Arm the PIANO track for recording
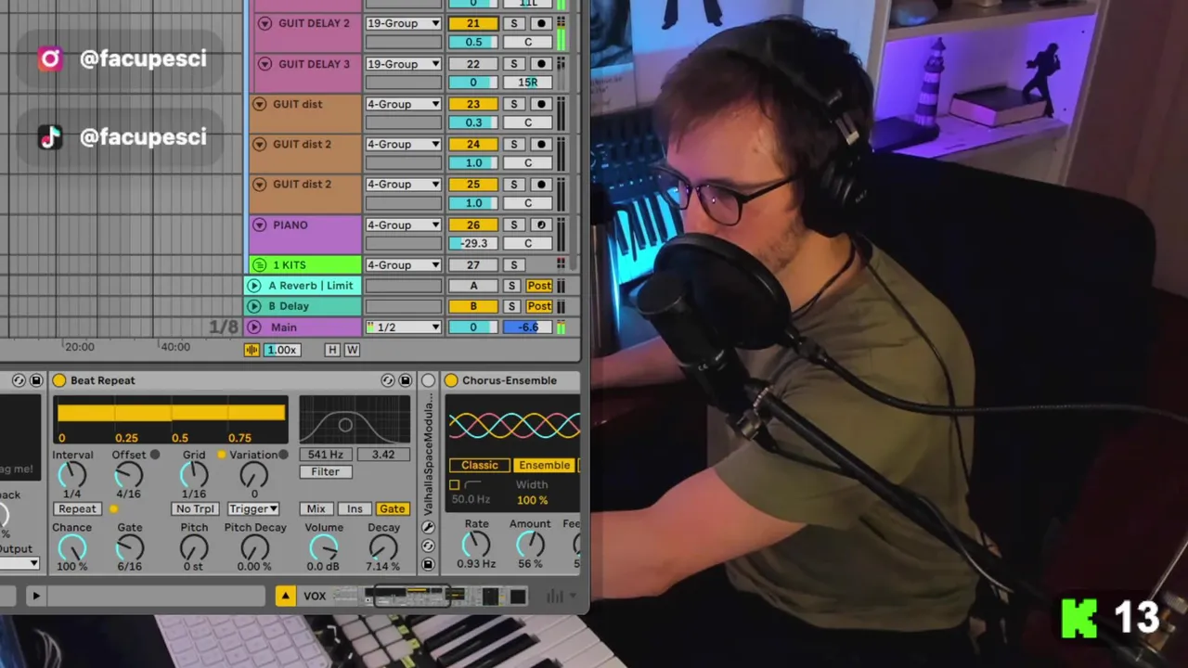 tap(541, 225)
